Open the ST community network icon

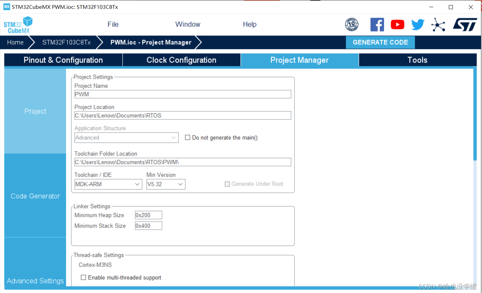(x=438, y=24)
